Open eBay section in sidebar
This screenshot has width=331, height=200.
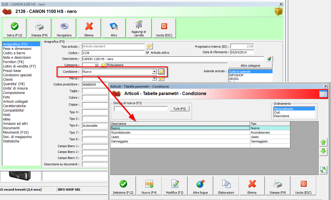point(7,119)
